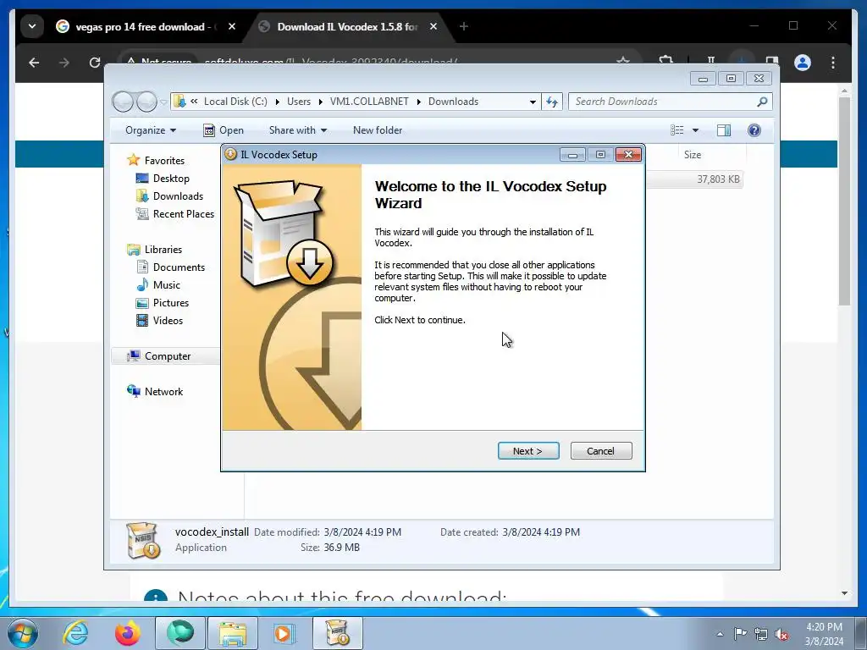Click the taskbar clock showing 4:20 PM
The image size is (867, 650).
824,634
